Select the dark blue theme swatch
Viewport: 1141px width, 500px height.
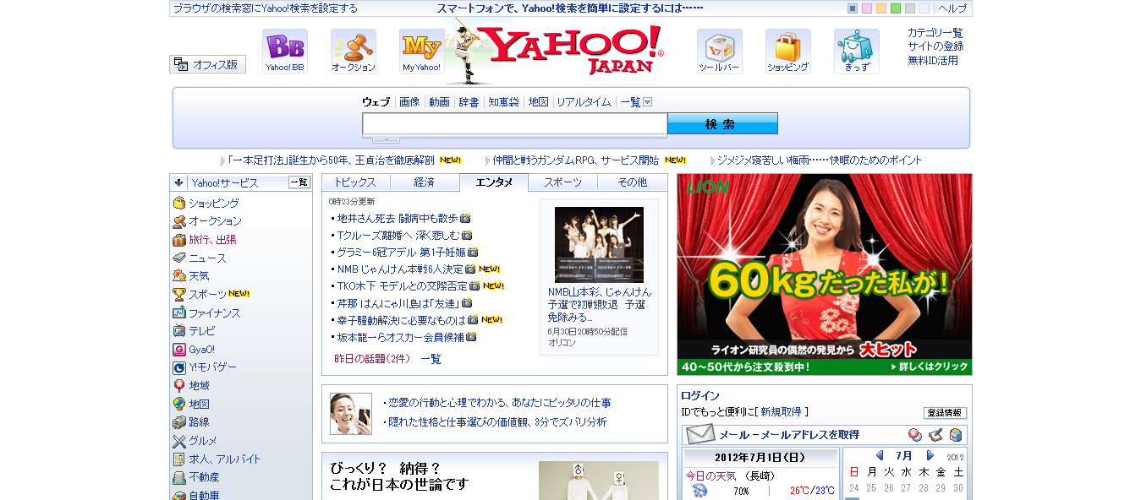(853, 8)
